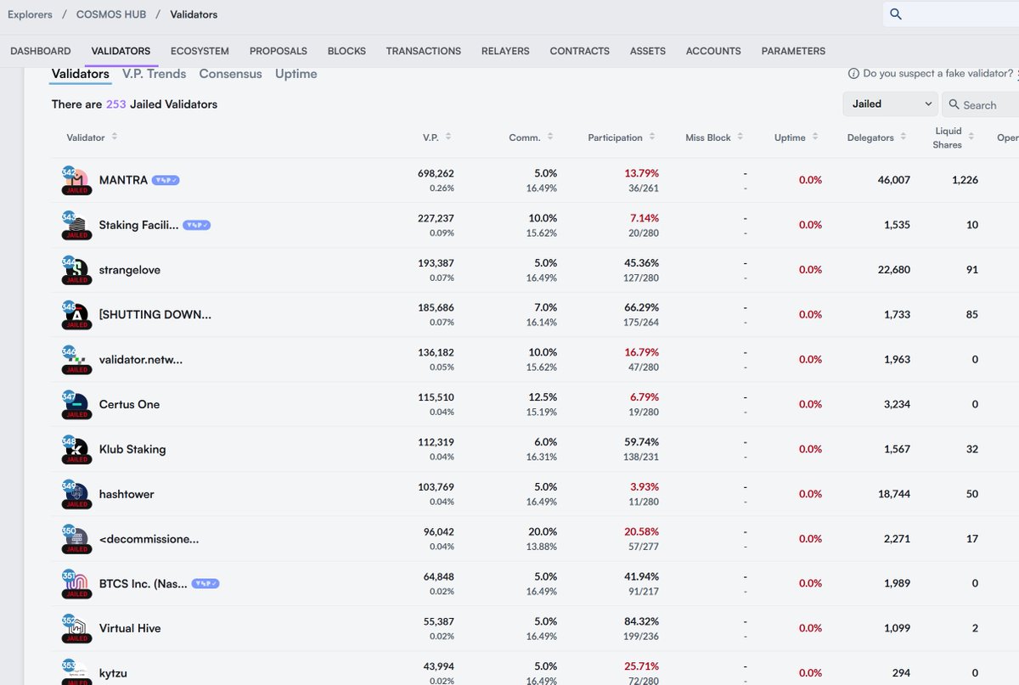
Task: Open the Uptime sub-tab
Action: [296, 74]
